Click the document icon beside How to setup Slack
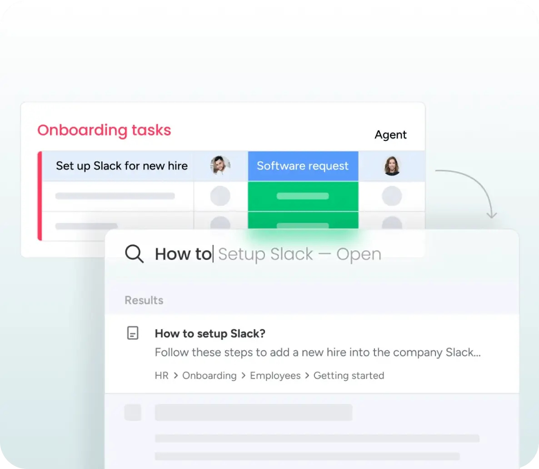The width and height of the screenshot is (539, 469). click(133, 333)
